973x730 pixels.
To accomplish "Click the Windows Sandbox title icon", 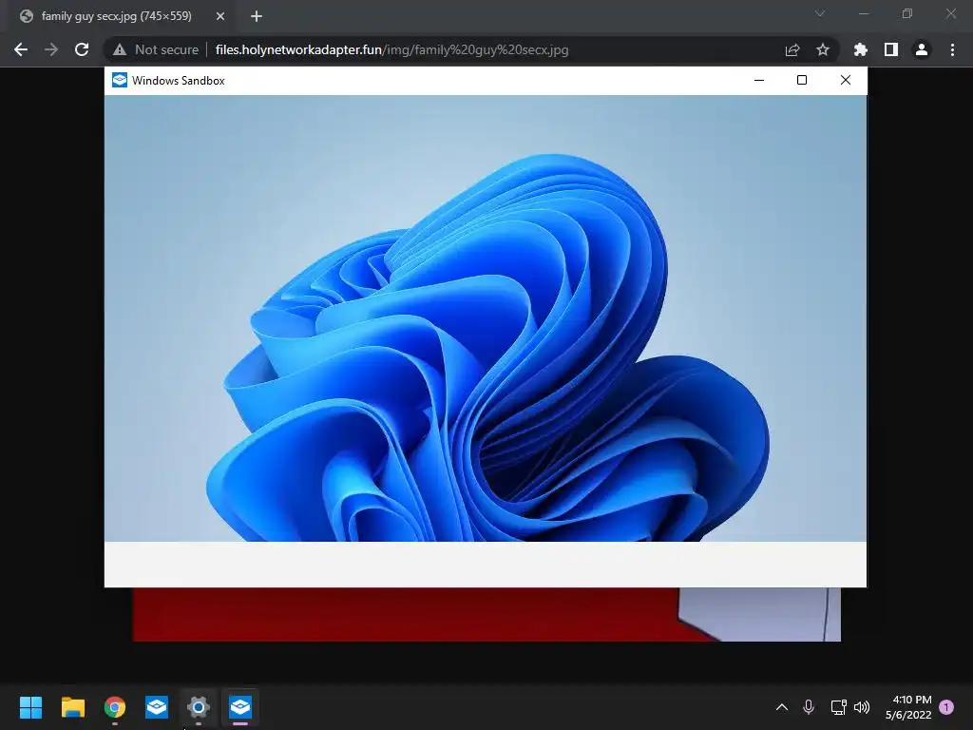I will 119,80.
